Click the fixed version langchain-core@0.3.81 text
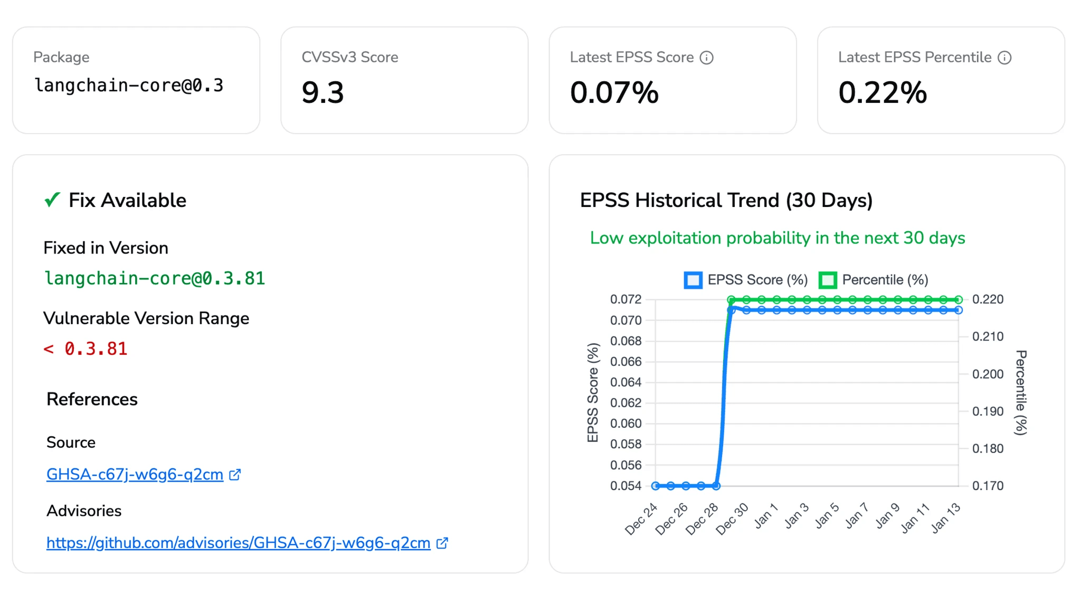1081x602 pixels. pos(154,278)
